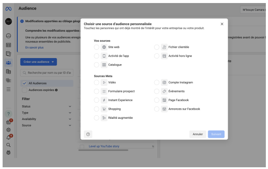
Task: Open the all tools hamburger menu
Action: (8, 89)
